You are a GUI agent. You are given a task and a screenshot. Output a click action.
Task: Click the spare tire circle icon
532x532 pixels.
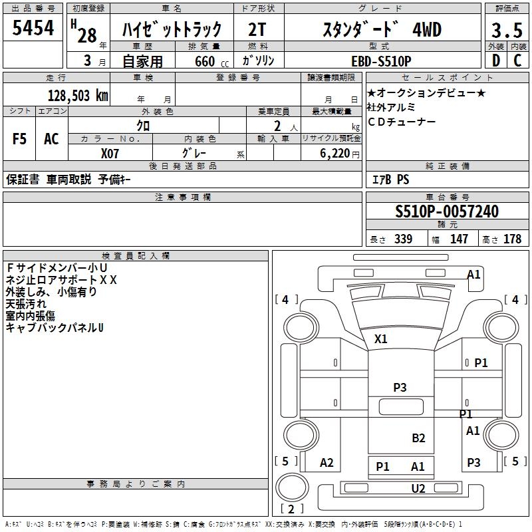pyautogui.click(x=289, y=487)
